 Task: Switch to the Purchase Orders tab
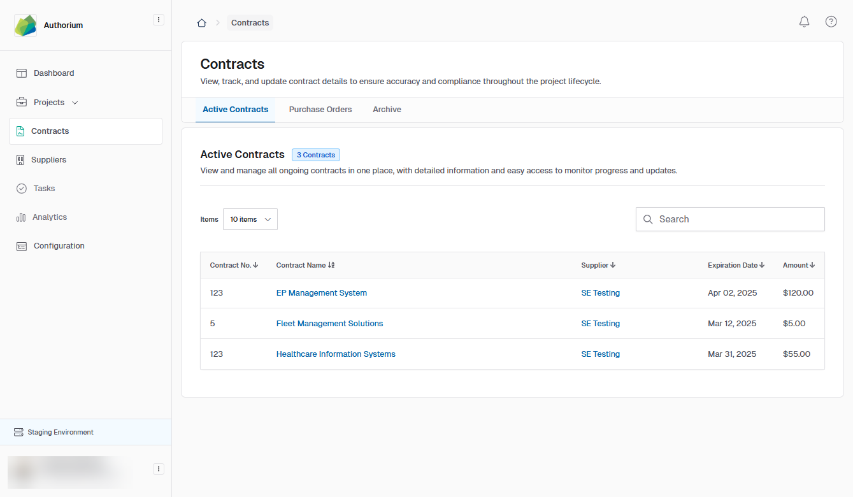(320, 110)
